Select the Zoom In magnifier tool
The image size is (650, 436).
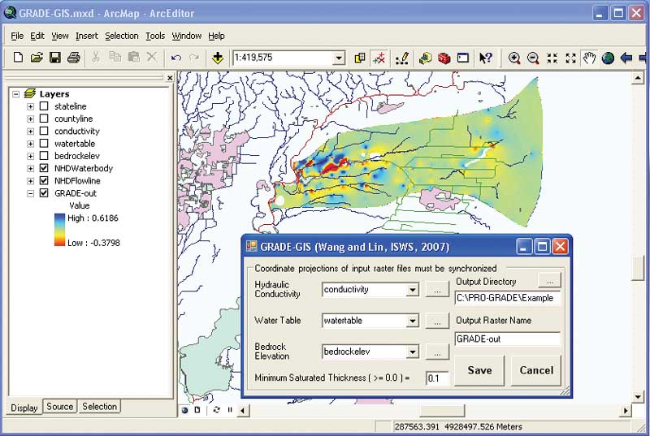514,58
